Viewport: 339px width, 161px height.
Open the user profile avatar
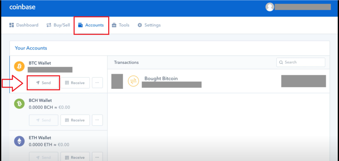pyautogui.click(x=269, y=7)
